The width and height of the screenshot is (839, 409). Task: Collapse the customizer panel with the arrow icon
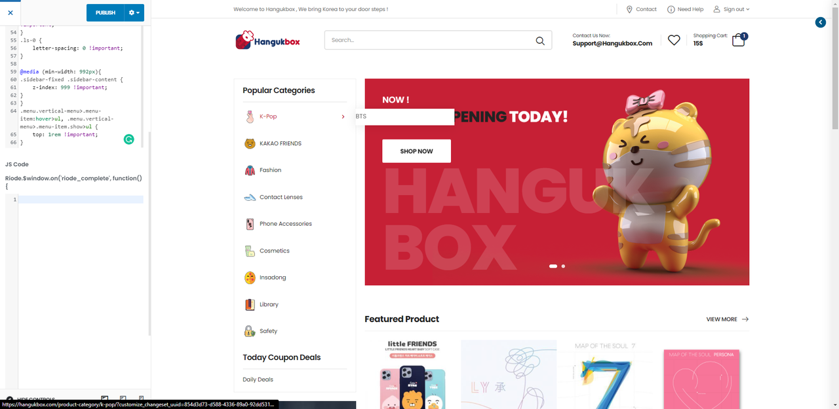pos(821,22)
